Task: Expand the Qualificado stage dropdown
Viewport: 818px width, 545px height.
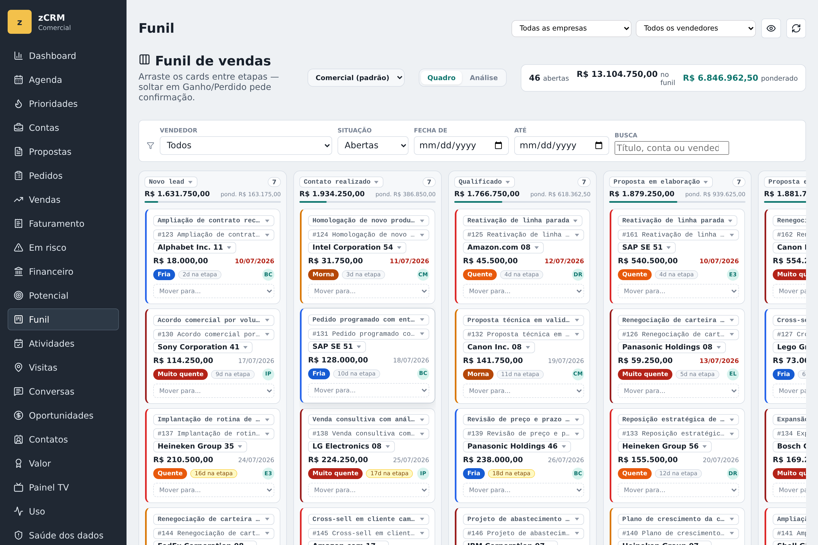Action: point(484,181)
